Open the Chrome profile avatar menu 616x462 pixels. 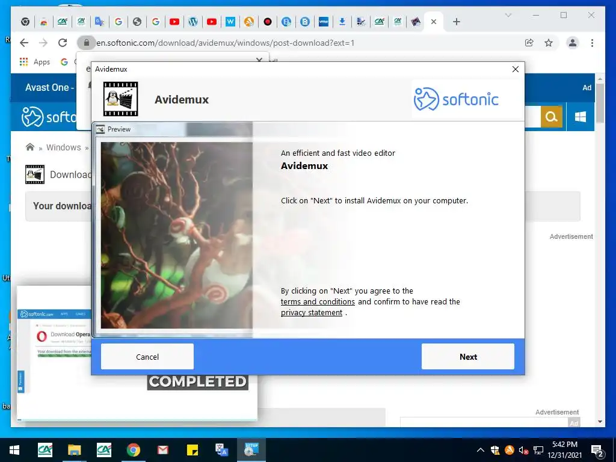coord(573,43)
